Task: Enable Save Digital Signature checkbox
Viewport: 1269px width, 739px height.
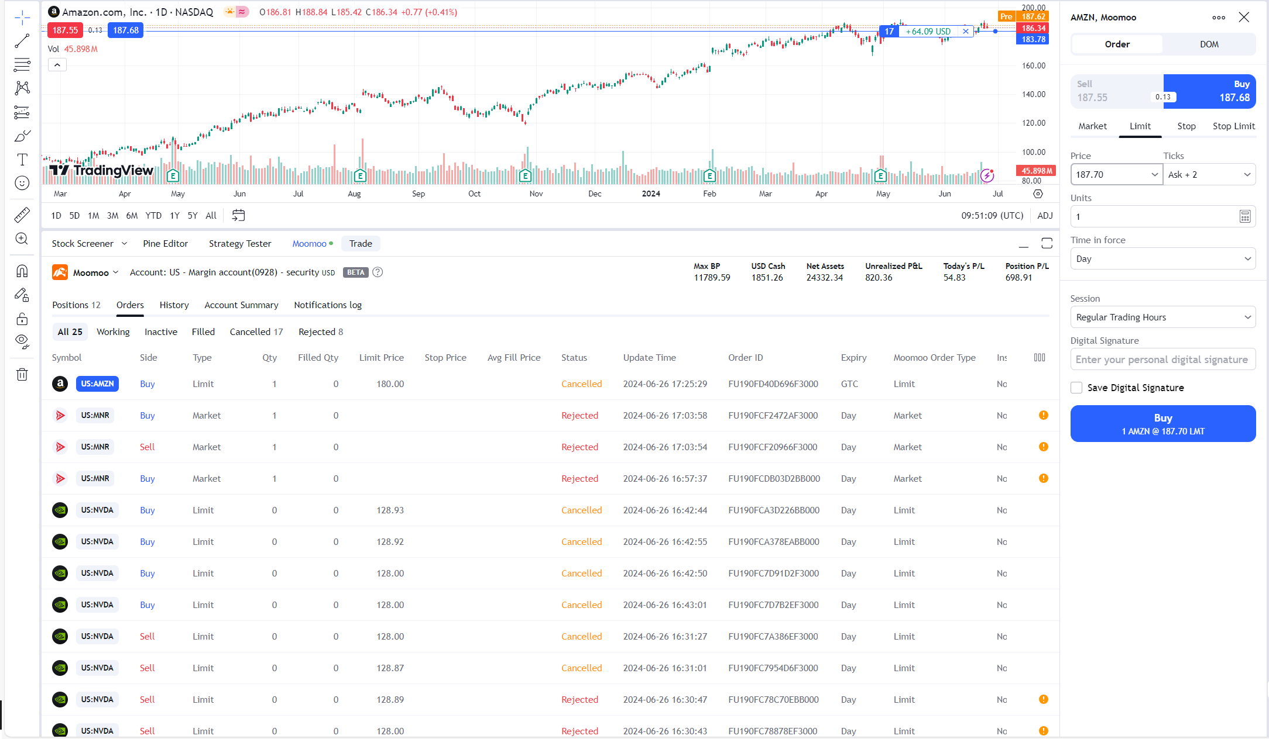Action: 1076,388
